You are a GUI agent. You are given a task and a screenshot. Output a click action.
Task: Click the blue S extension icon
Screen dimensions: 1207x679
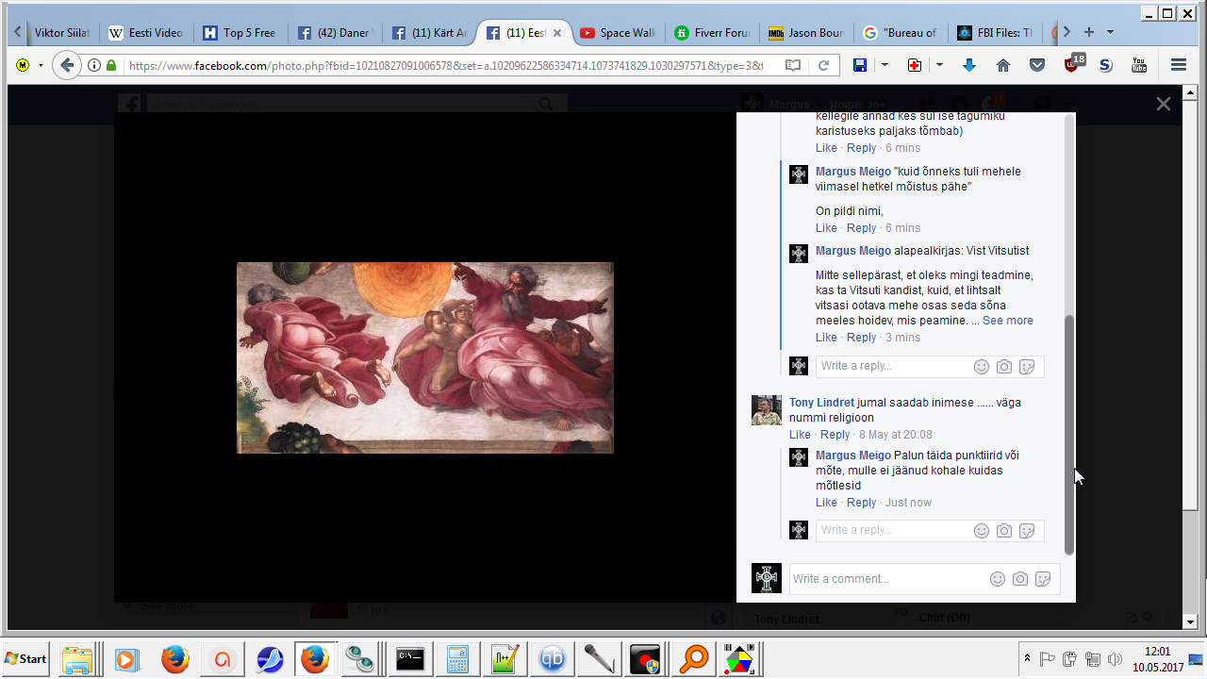[x=1106, y=65]
